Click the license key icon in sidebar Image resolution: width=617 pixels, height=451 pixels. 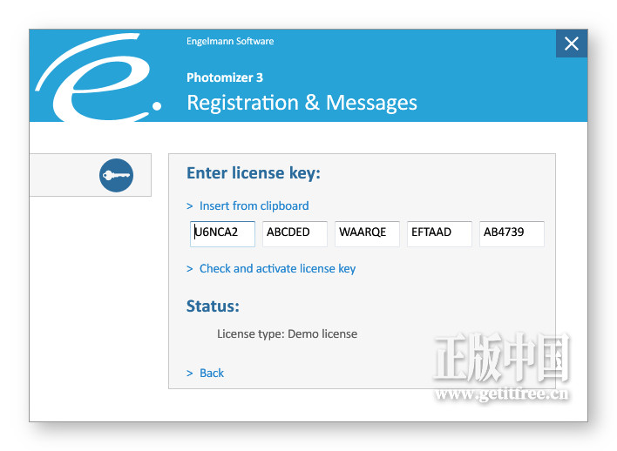(116, 175)
